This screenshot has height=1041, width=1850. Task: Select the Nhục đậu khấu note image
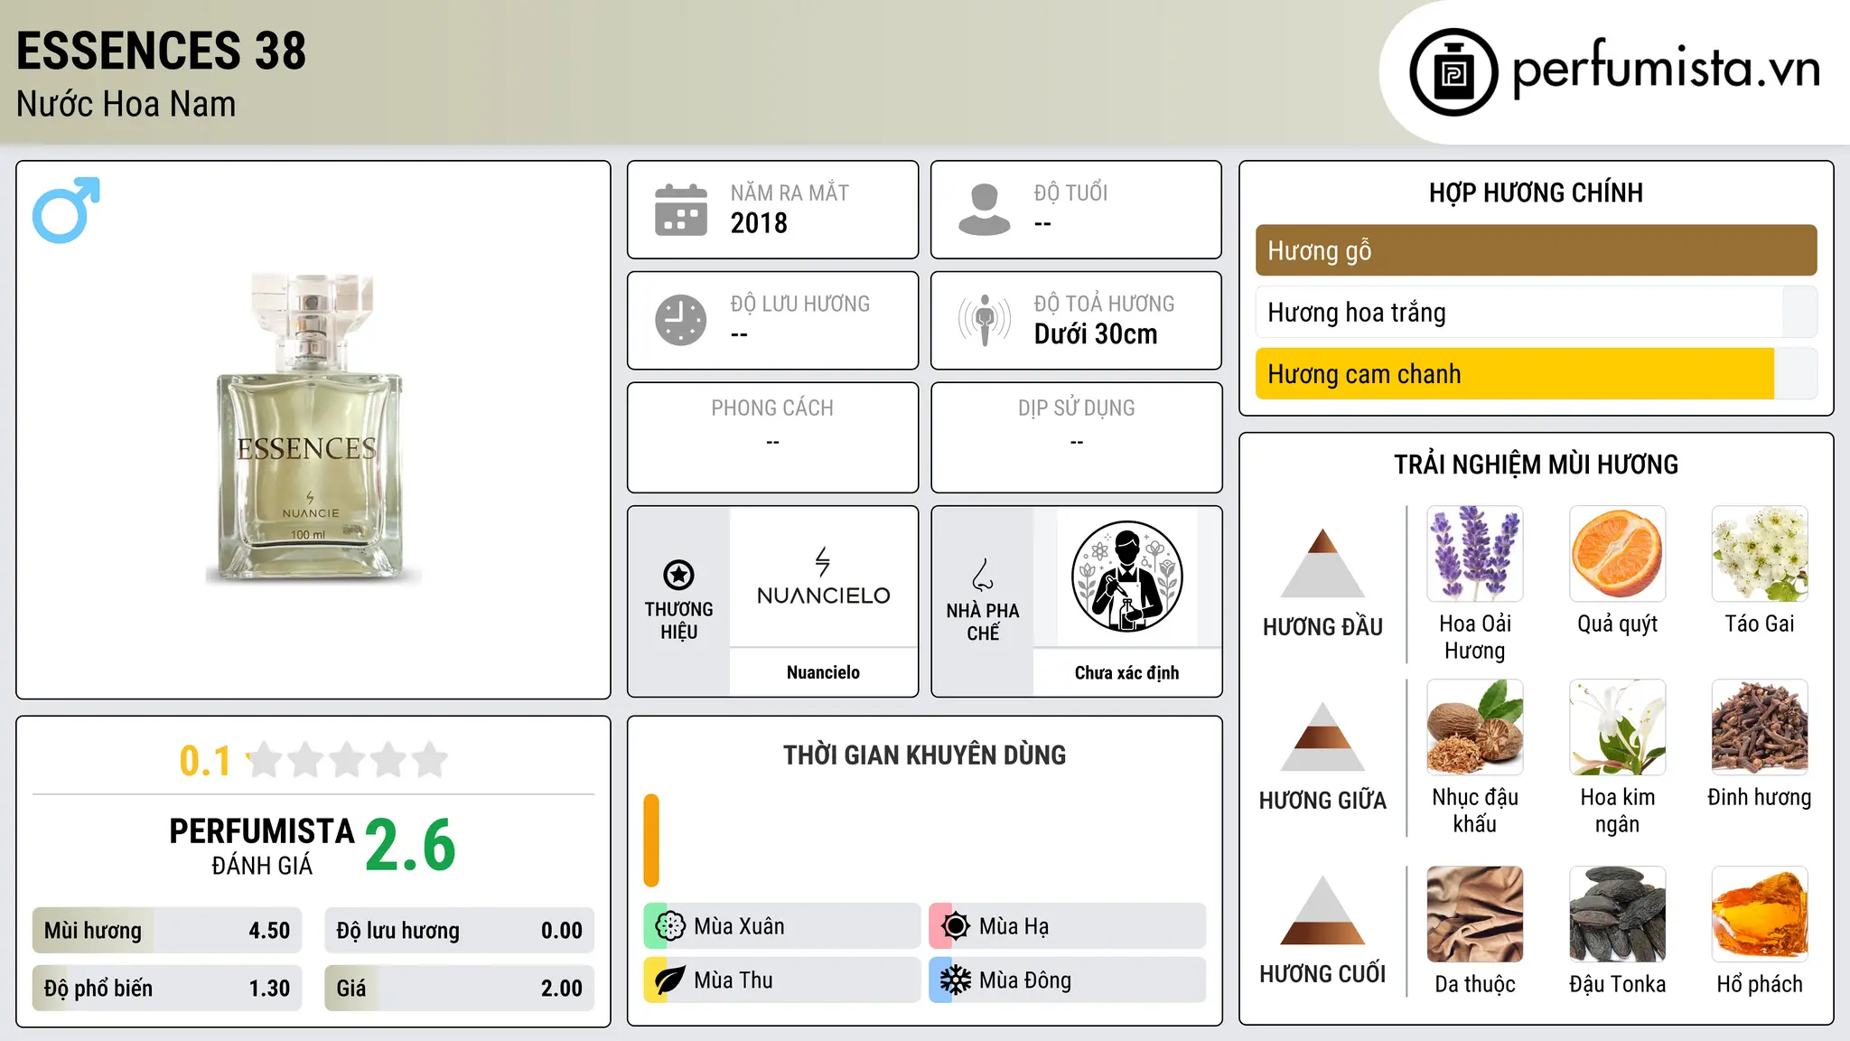click(1475, 727)
